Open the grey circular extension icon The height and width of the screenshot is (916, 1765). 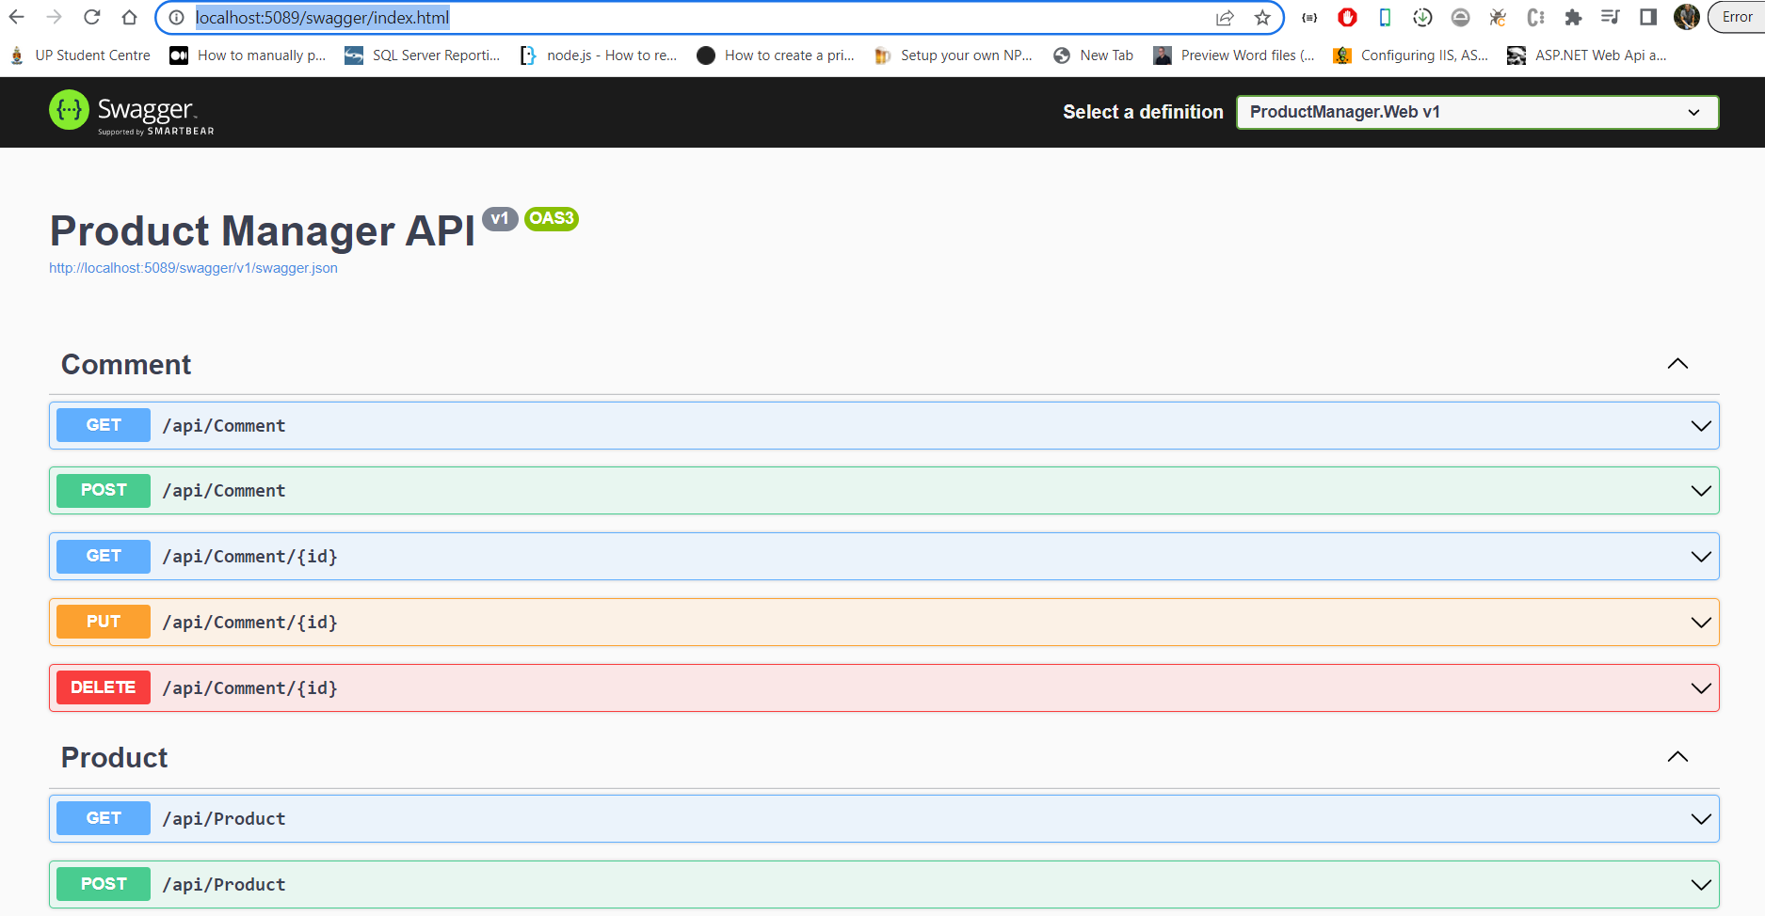click(1460, 17)
